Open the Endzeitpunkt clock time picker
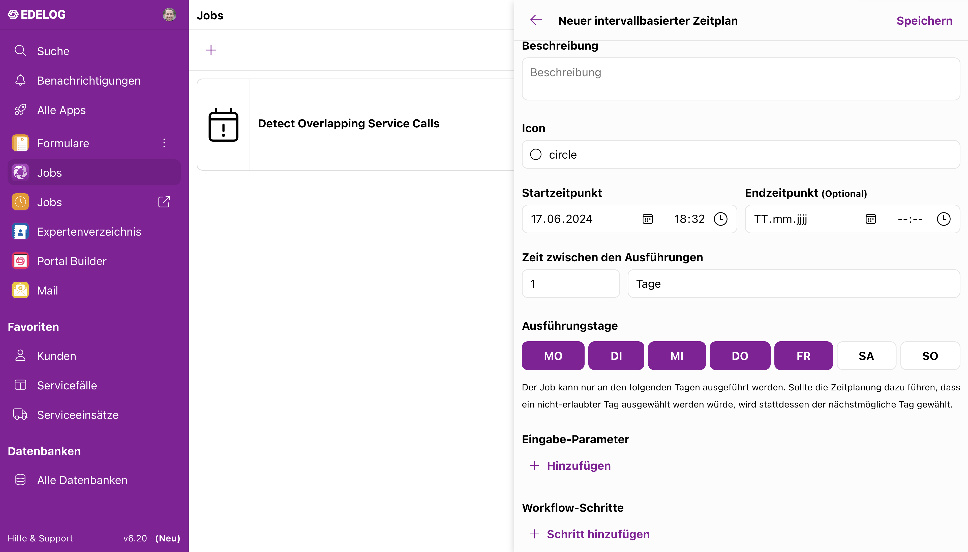 [943, 219]
